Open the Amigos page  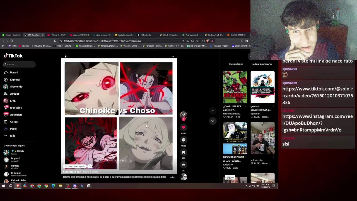click(15, 94)
